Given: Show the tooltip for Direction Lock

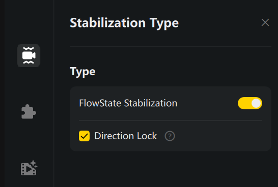Looking at the screenshot, I should tap(170, 136).
